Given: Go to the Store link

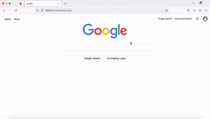Looking at the screenshot, I should (17, 19).
